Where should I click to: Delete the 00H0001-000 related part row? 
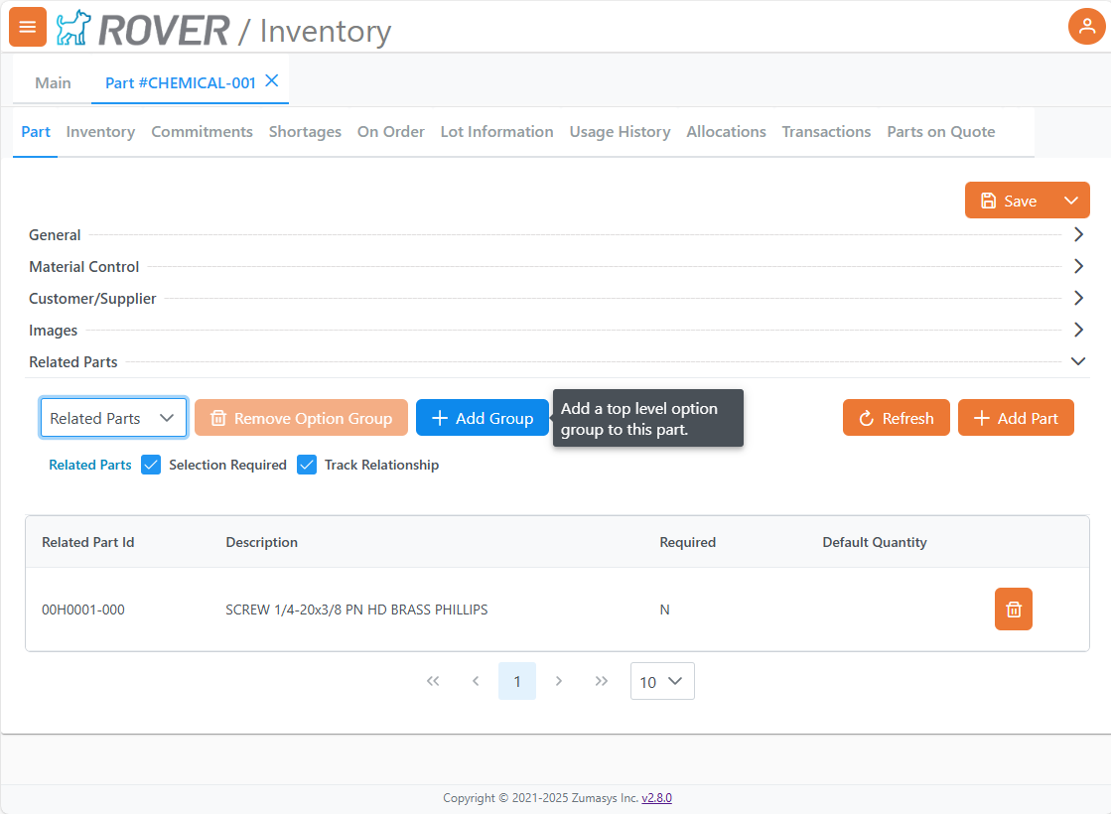(x=1013, y=610)
